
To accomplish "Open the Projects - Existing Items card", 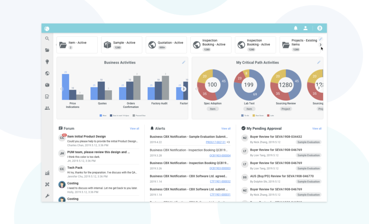I will tap(300, 45).
